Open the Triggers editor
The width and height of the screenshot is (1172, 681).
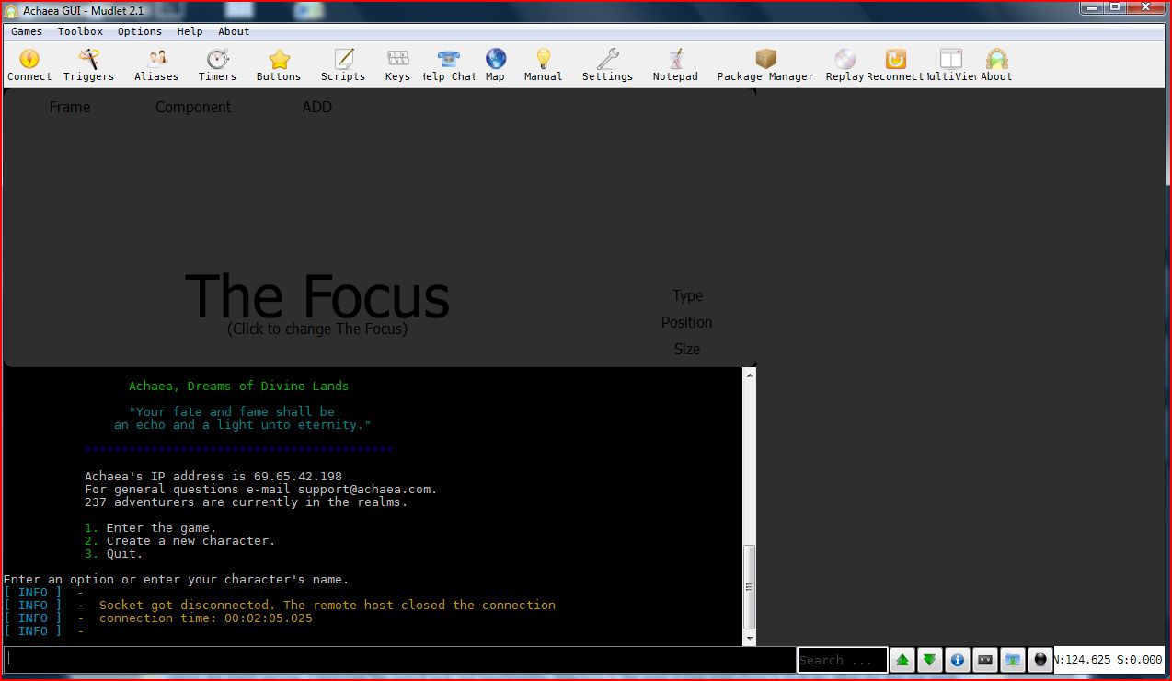[88, 65]
